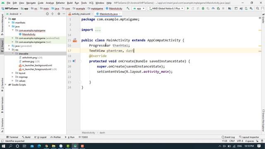This screenshot has height=149, width=265.
Task: Expand the layout folder
Action: click(x=12, y=73)
